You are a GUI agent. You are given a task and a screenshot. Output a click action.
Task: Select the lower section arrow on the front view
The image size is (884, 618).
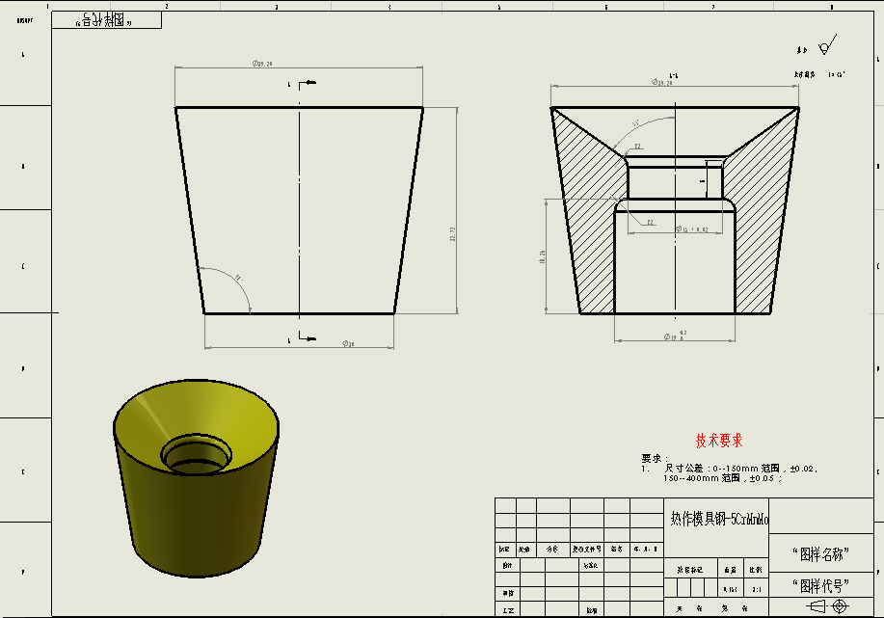pyautogui.click(x=308, y=337)
